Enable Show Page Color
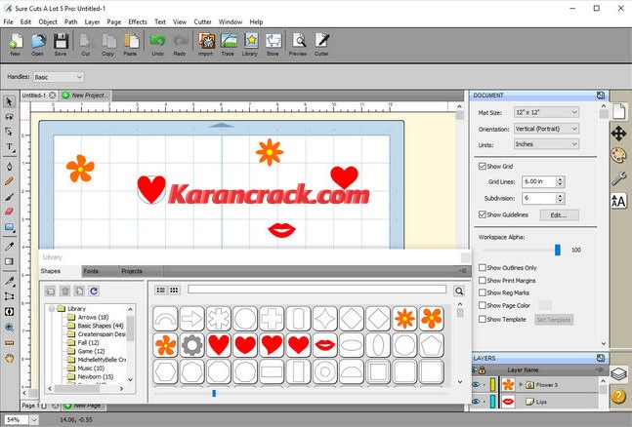This screenshot has width=632, height=427. 483,305
